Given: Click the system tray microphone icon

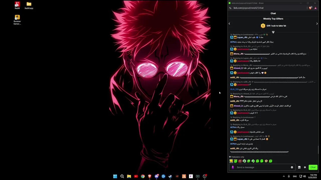Looking at the screenshot, I should click(289, 176).
